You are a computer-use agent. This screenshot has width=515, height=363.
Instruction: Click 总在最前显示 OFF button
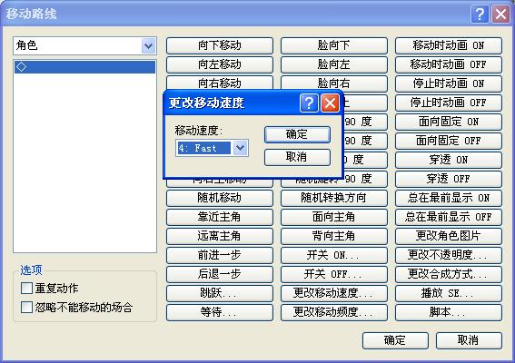(x=449, y=217)
